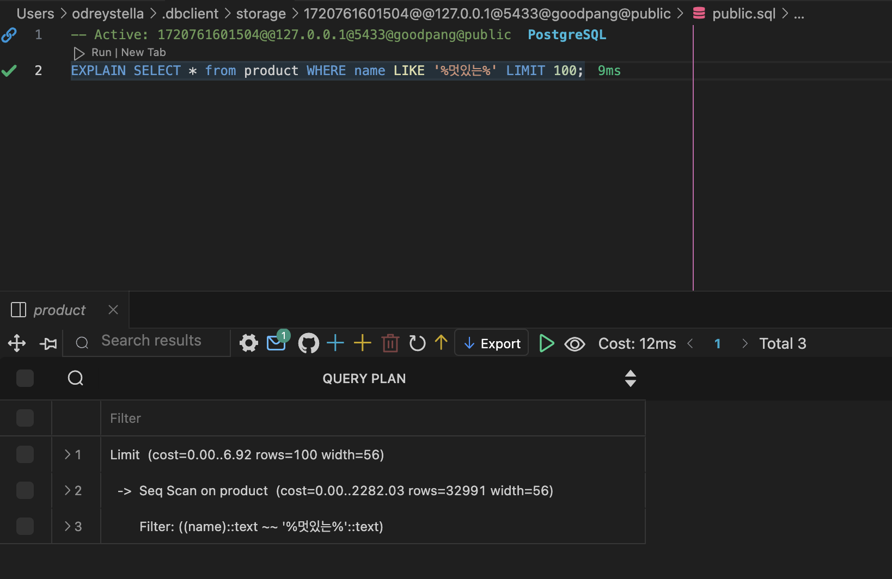Click the Active connection comment on line 1

291,35
